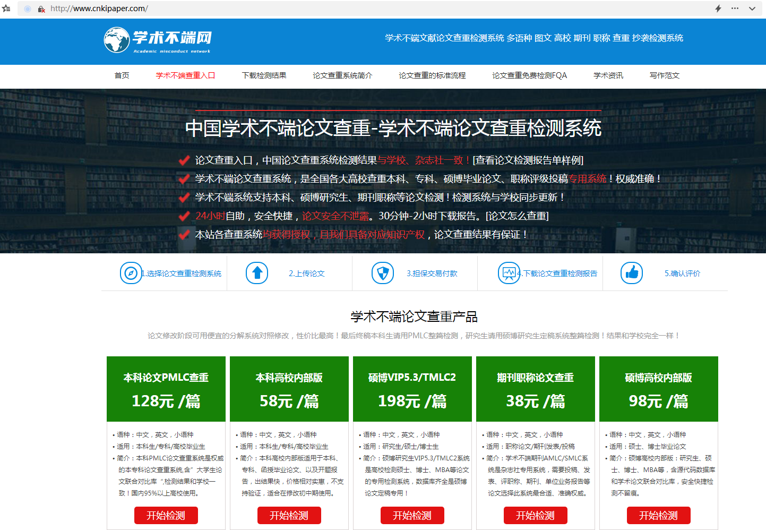Viewport: 766px width, 530px height.
Task: Click the 硕博高校内部版 98元 card header
Action: 659,389
